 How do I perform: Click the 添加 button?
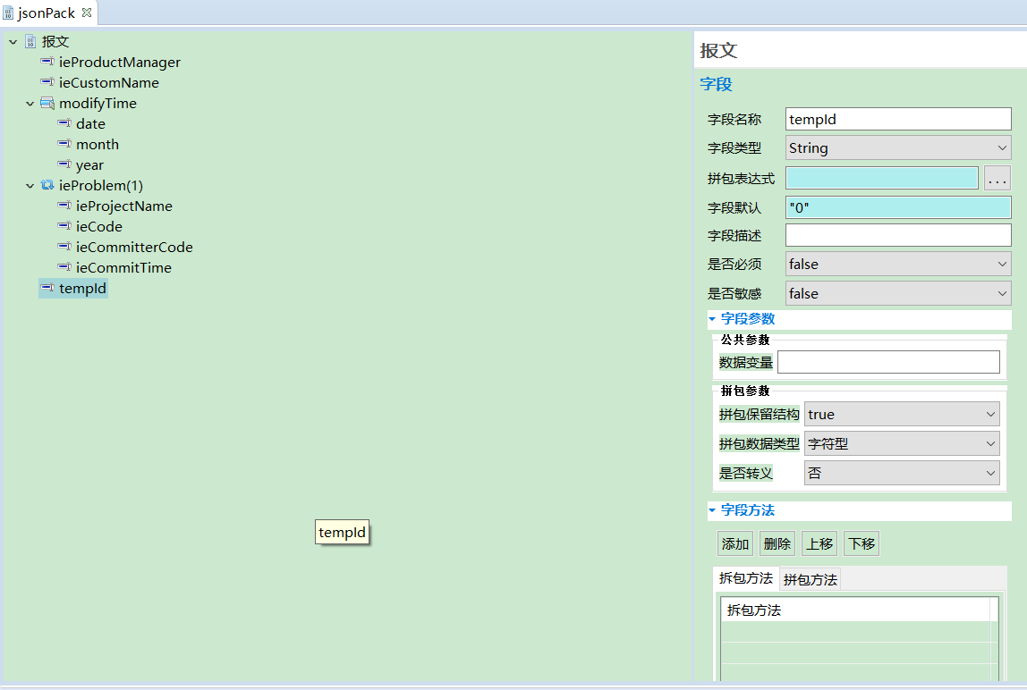(x=734, y=543)
